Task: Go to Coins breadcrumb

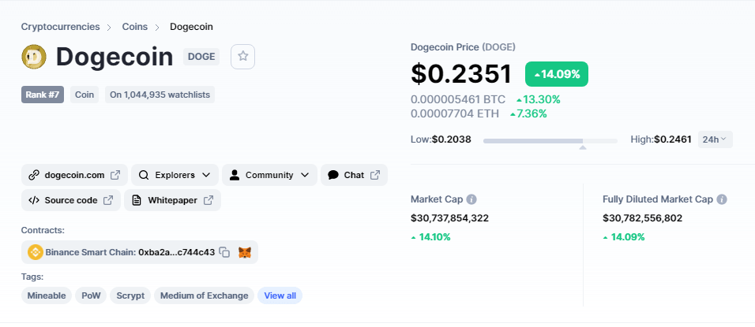Action: point(135,27)
